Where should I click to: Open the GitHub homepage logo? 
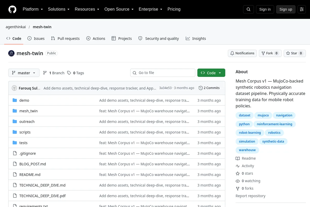12,9
